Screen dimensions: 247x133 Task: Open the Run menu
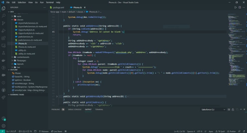pyautogui.click(x=42, y=3)
